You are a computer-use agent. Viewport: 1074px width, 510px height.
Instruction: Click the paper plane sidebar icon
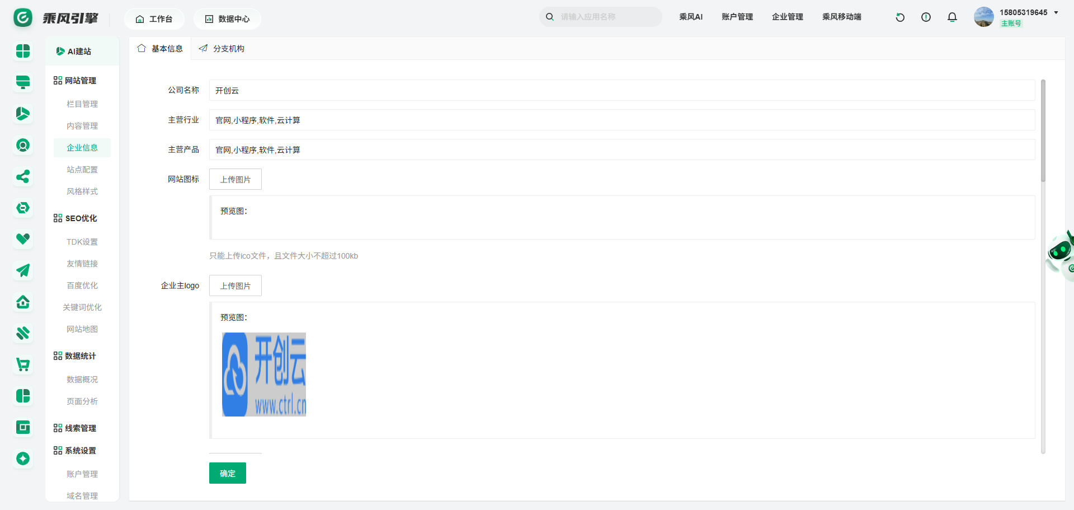click(23, 271)
